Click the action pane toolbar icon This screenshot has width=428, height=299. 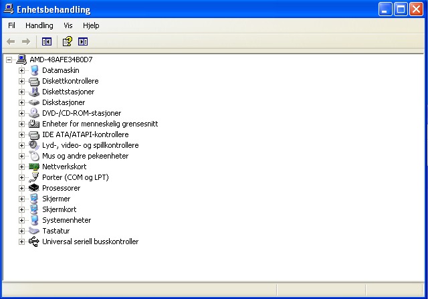click(83, 41)
